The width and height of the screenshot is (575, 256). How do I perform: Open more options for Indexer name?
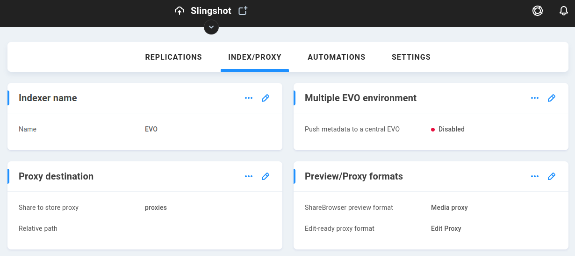click(249, 98)
